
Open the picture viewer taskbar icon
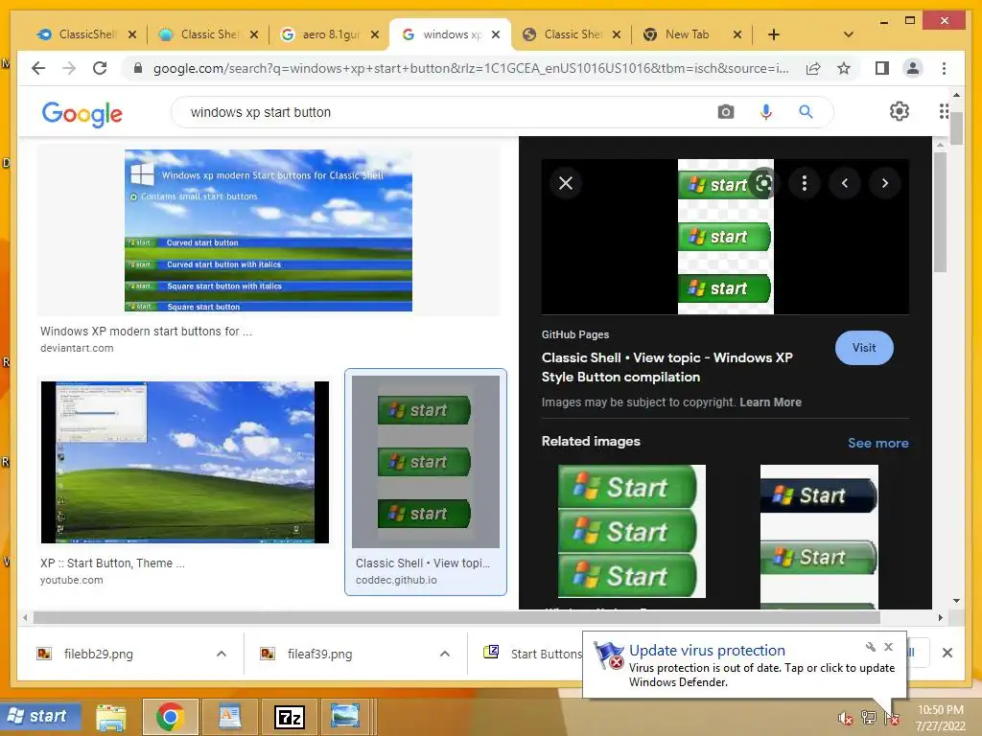345,717
